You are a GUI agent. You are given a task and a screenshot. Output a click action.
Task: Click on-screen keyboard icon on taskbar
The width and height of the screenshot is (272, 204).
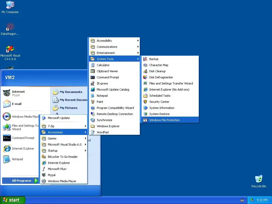(x=242, y=200)
